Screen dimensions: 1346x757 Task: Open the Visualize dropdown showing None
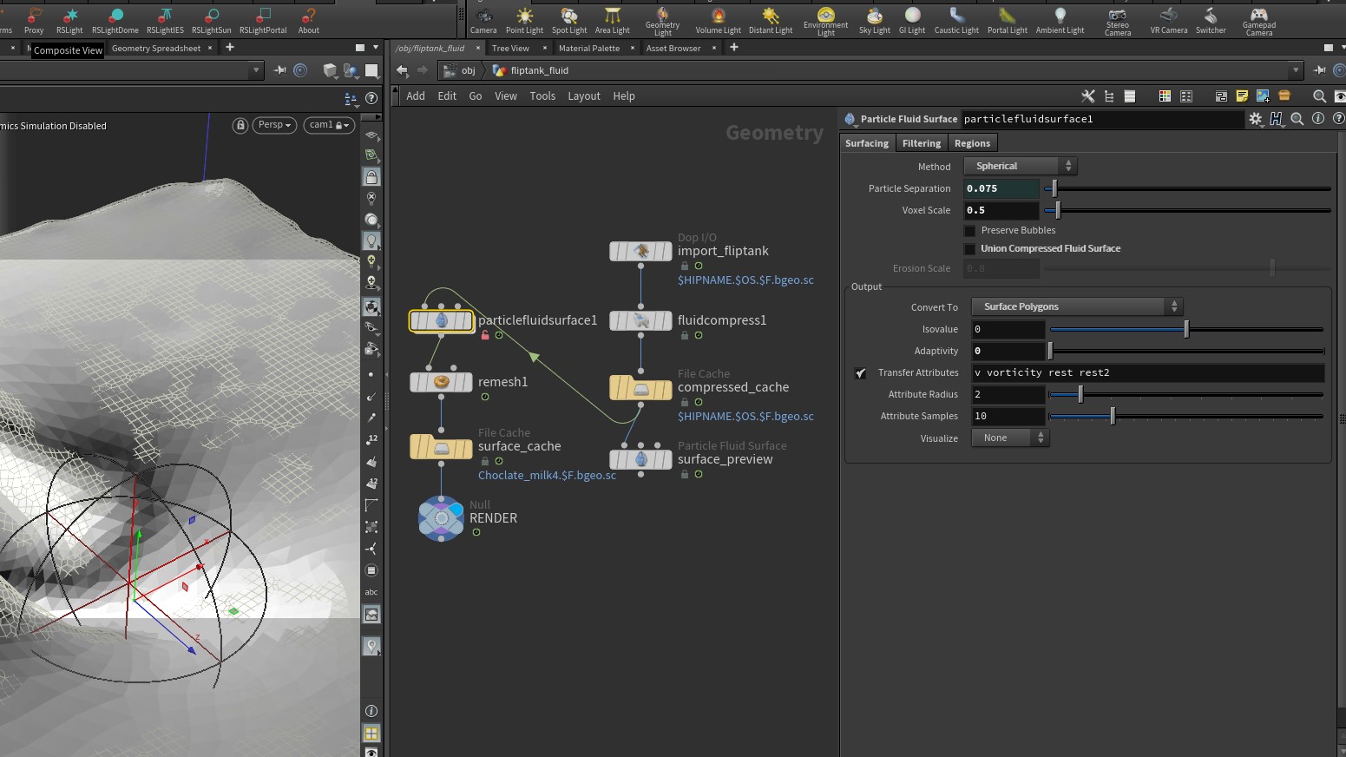click(x=1010, y=438)
